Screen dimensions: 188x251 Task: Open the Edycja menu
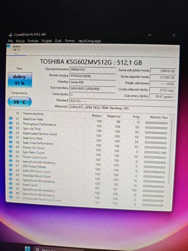coord(20,41)
